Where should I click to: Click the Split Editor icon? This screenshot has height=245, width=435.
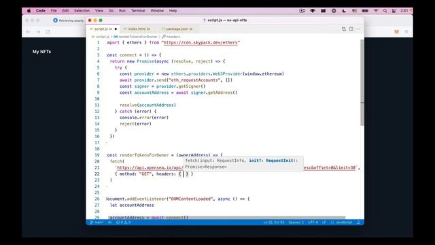click(351, 29)
